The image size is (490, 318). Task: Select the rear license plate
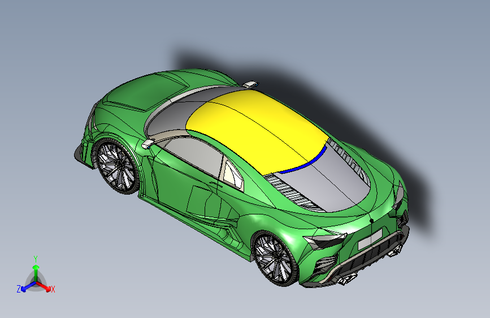coord(370,239)
